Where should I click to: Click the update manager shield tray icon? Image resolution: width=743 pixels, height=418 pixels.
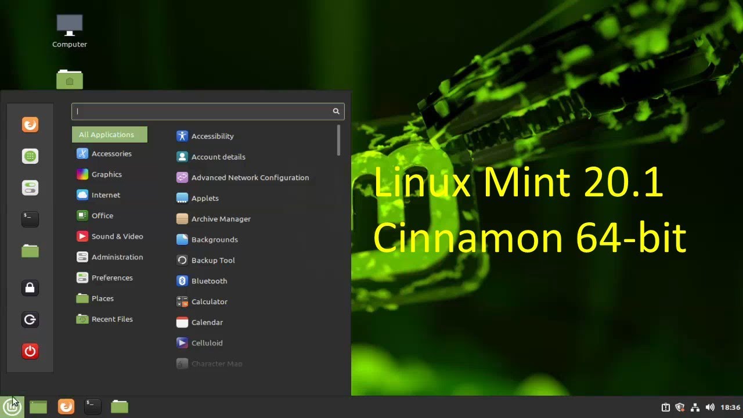680,408
